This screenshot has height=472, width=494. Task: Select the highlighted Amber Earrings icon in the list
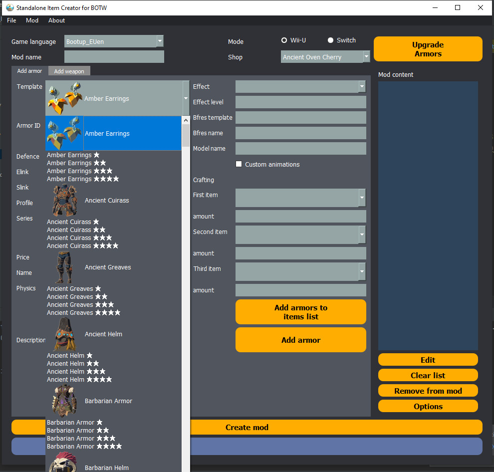[64, 133]
